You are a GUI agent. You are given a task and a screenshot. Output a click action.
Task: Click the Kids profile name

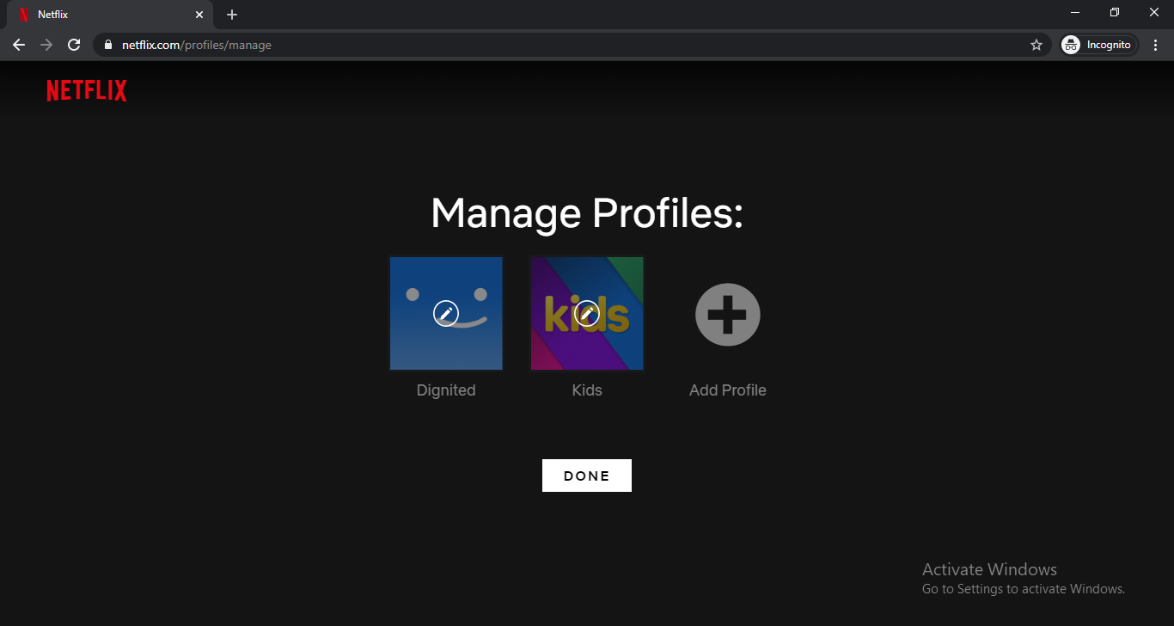[x=587, y=390]
